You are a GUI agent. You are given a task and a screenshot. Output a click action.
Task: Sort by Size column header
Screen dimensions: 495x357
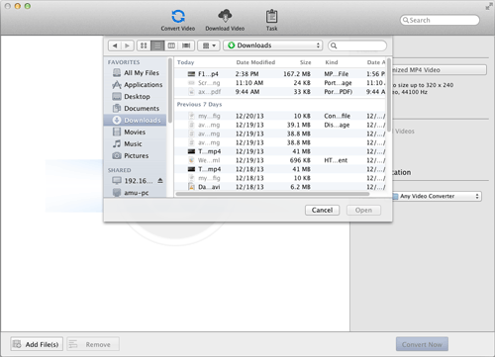click(x=305, y=62)
